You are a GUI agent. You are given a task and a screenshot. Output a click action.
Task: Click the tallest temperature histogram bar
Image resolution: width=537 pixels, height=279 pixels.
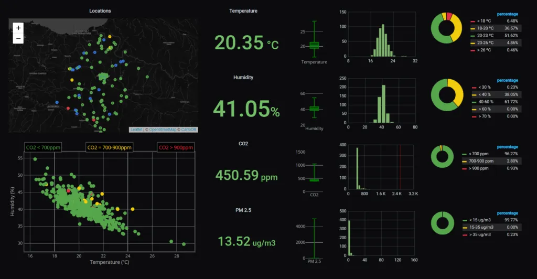point(383,40)
